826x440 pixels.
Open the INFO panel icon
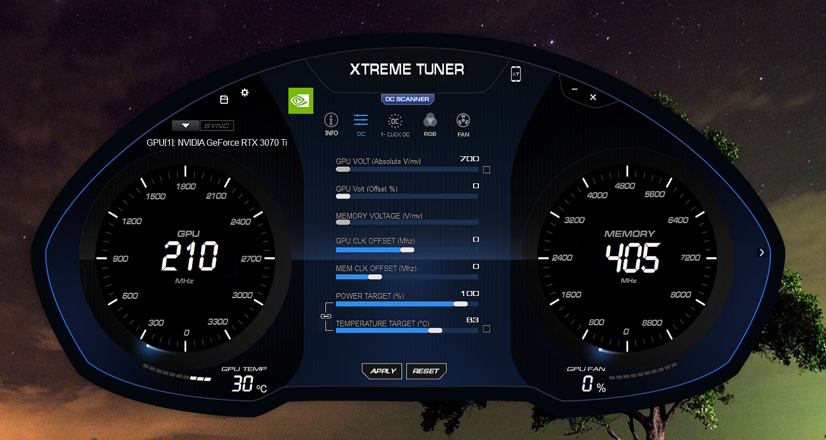[331, 122]
